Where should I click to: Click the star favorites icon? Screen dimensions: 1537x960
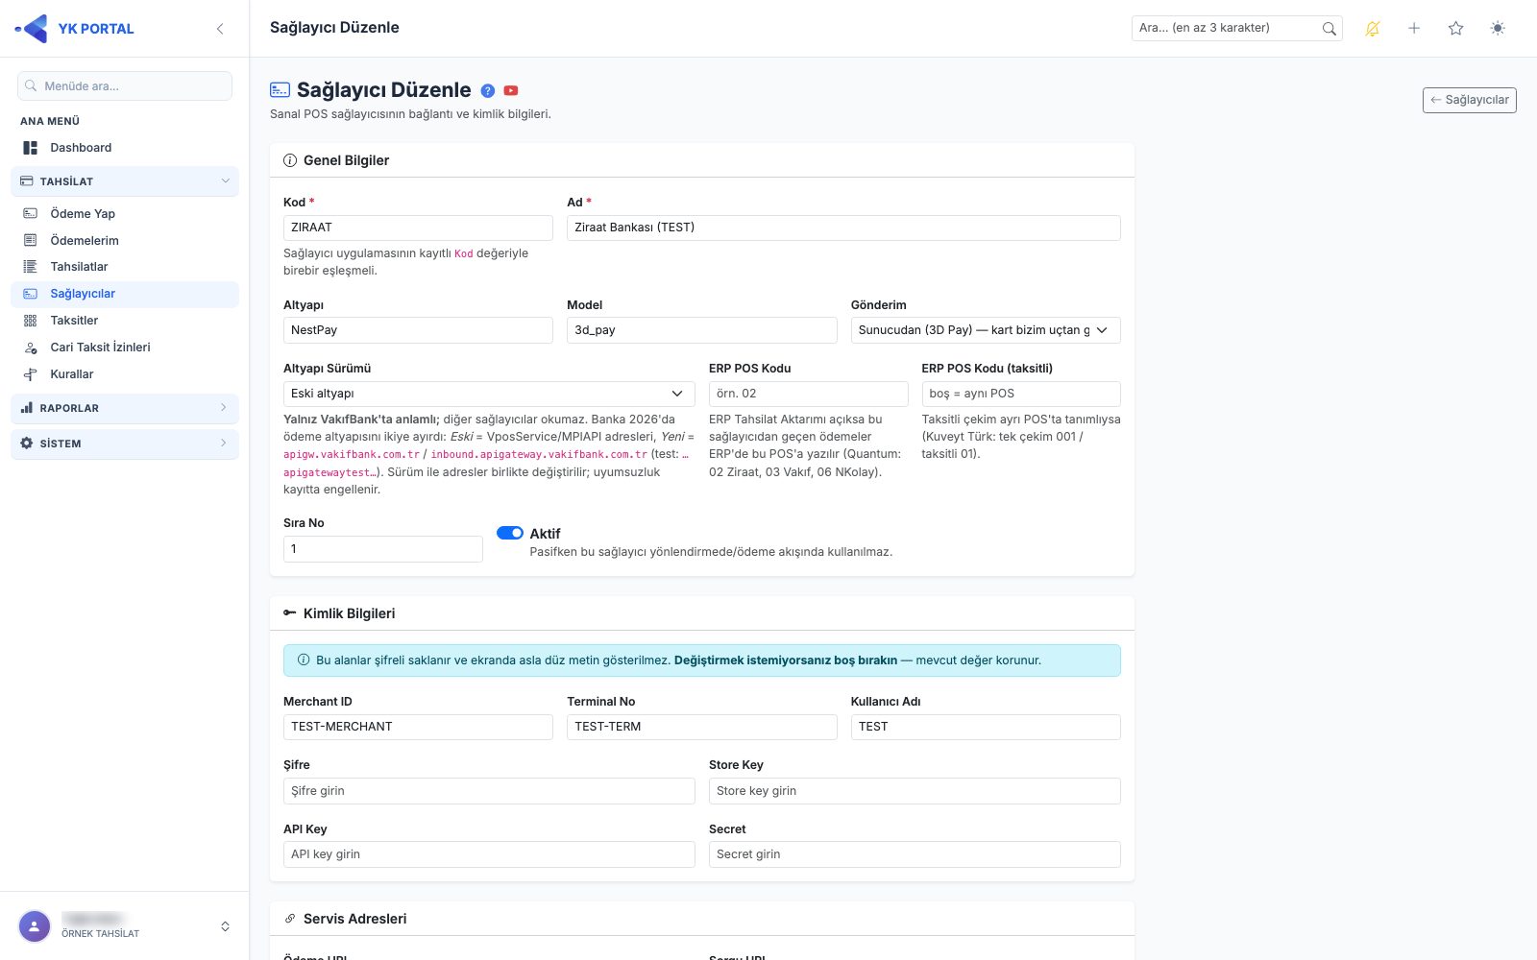1456,29
